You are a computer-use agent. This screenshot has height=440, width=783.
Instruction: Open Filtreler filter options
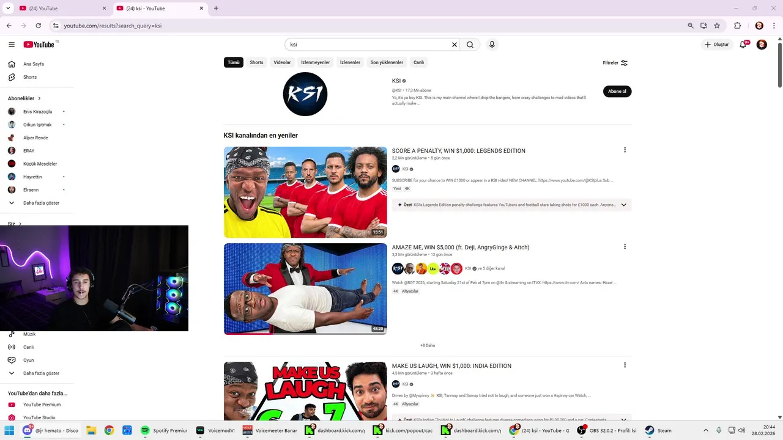click(615, 63)
